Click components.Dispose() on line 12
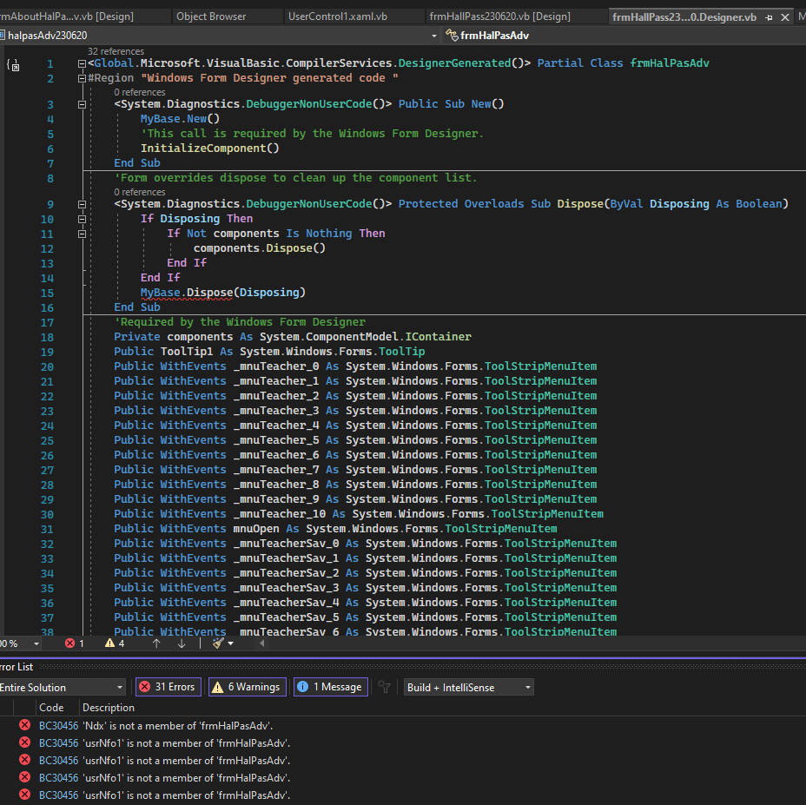The height and width of the screenshot is (805, 806). coord(260,247)
